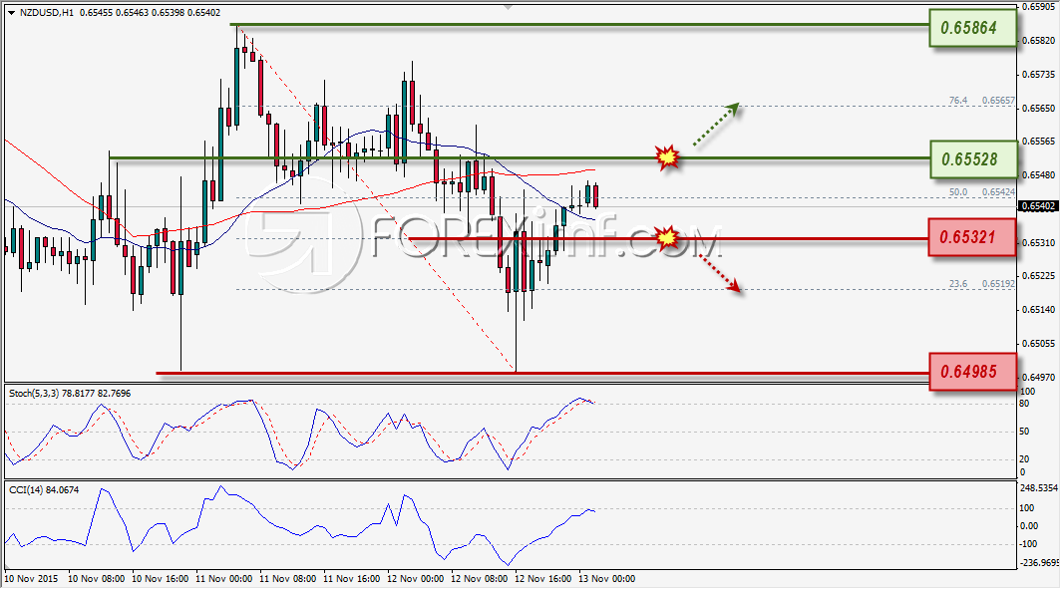Click the 12 Nov 08:00 time axis label
Image resolution: width=1061 pixels, height=589 pixels.
[479, 579]
